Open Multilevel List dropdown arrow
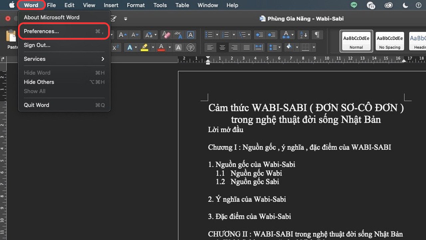The height and width of the screenshot is (240, 426). 250,35
